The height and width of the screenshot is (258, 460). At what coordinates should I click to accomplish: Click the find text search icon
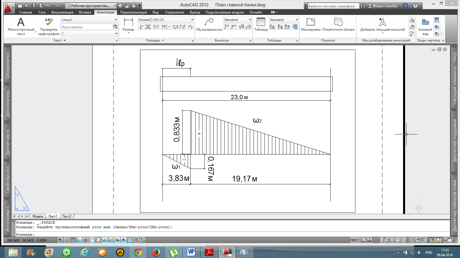coord(115,27)
